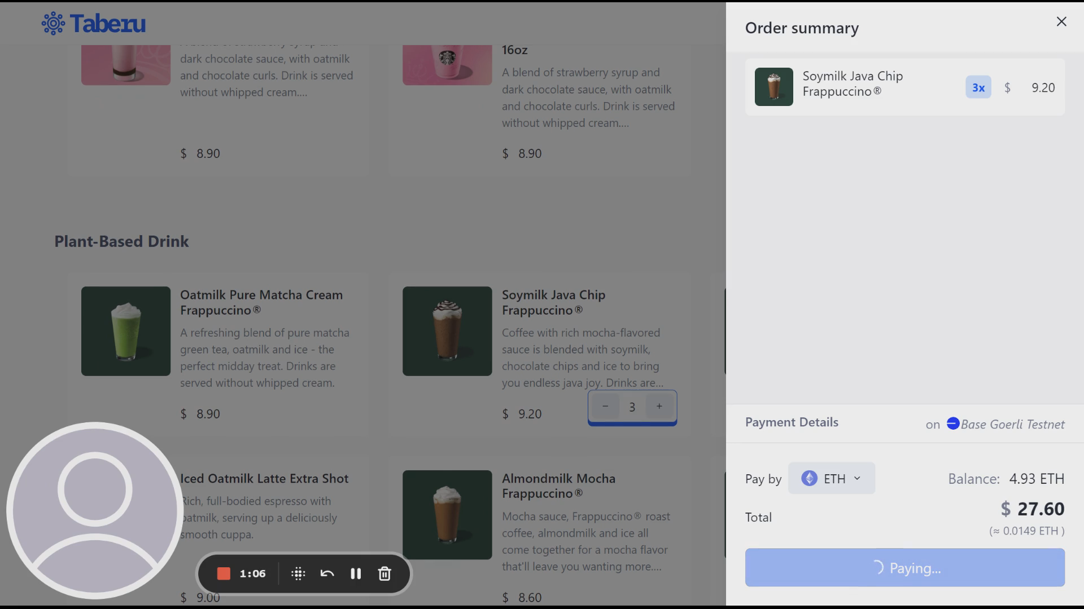Select the Soymilk Java Chip menu image
The width and height of the screenshot is (1084, 609).
(x=447, y=331)
